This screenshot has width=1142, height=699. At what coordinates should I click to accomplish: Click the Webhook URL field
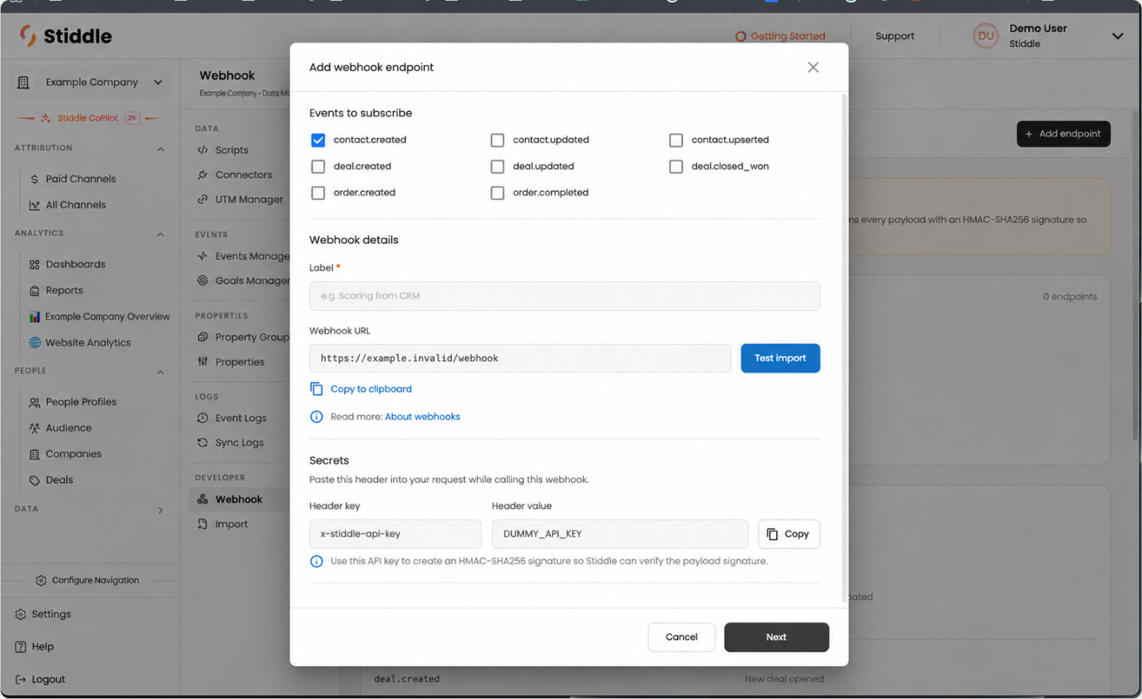(x=520, y=358)
